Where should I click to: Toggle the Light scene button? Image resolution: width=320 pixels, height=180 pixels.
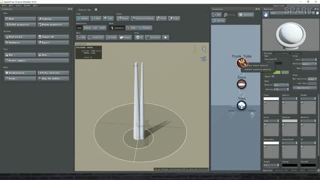174,18
